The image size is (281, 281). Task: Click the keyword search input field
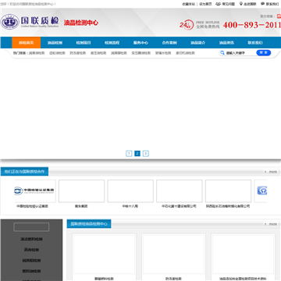[240, 53]
